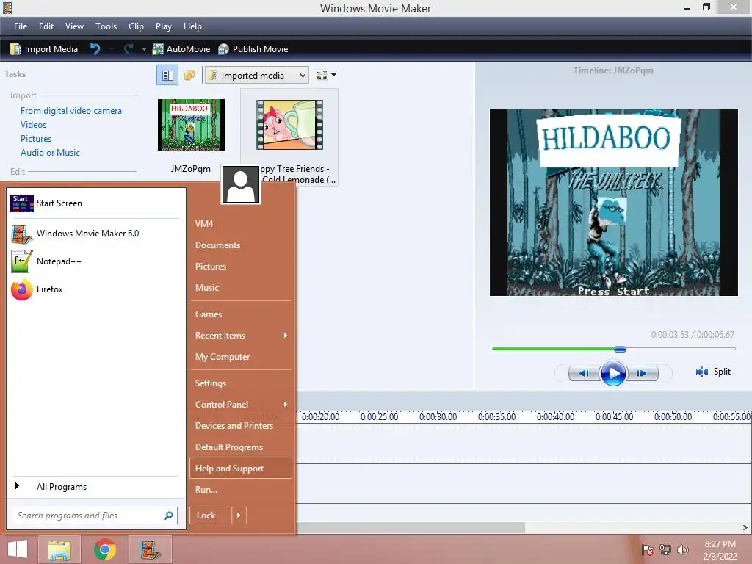752x564 pixels.
Task: Launch Notepad++ from the Start menu
Action: (x=95, y=261)
